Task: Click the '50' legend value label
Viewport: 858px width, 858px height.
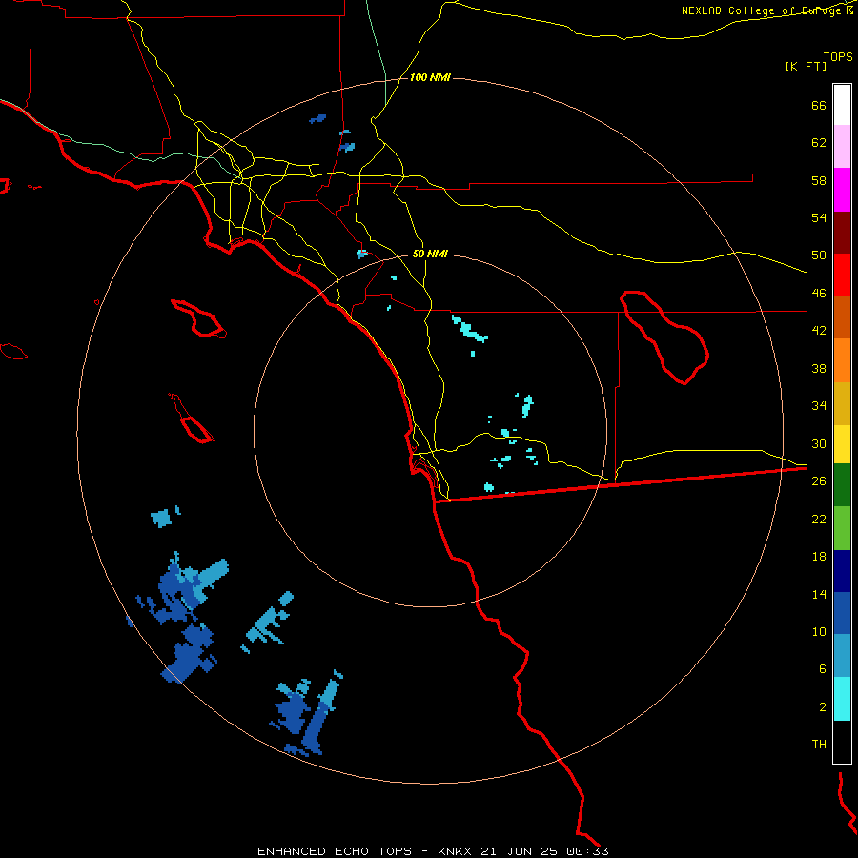Action: click(819, 255)
